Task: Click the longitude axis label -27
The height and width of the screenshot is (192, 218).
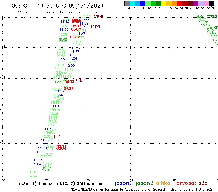Action: point(45,180)
